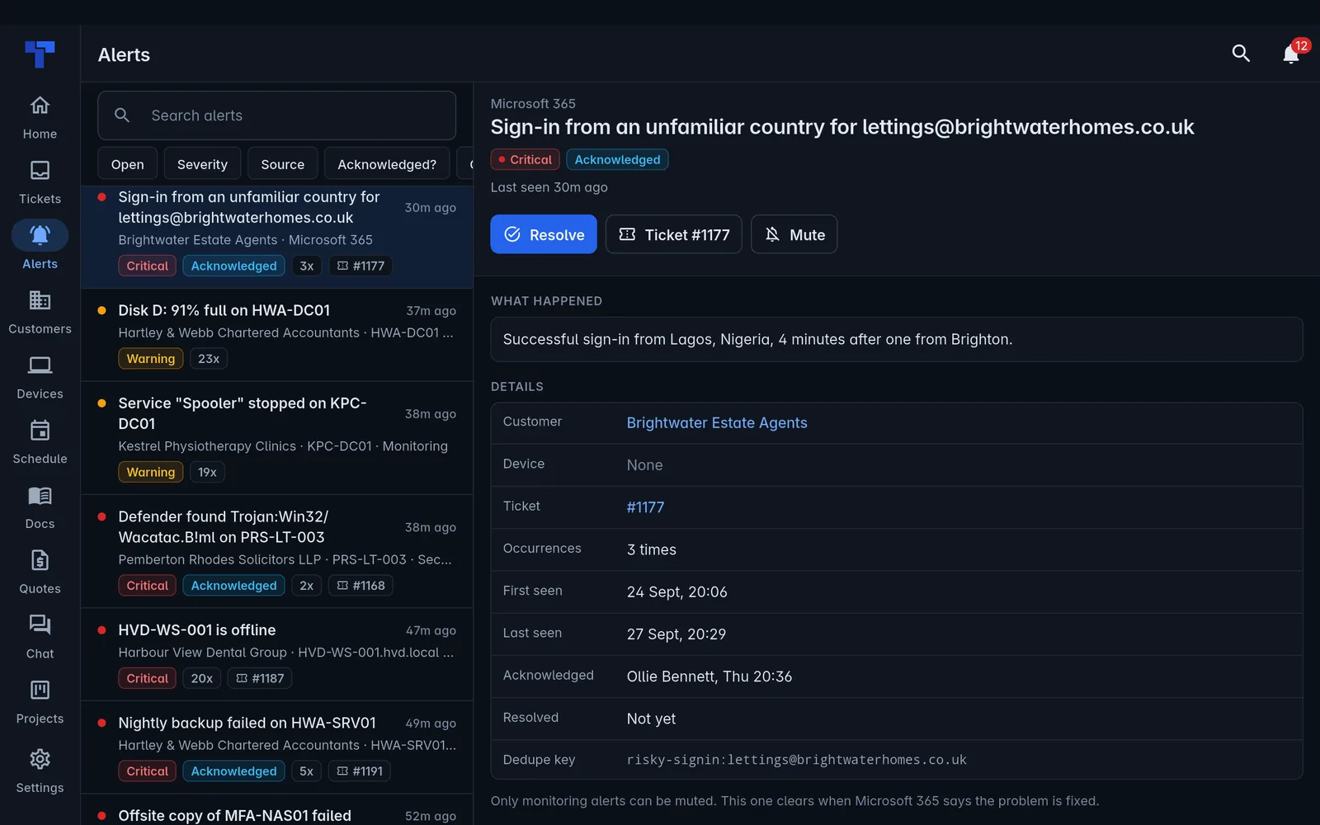Click Critical tag in detail header

click(525, 159)
